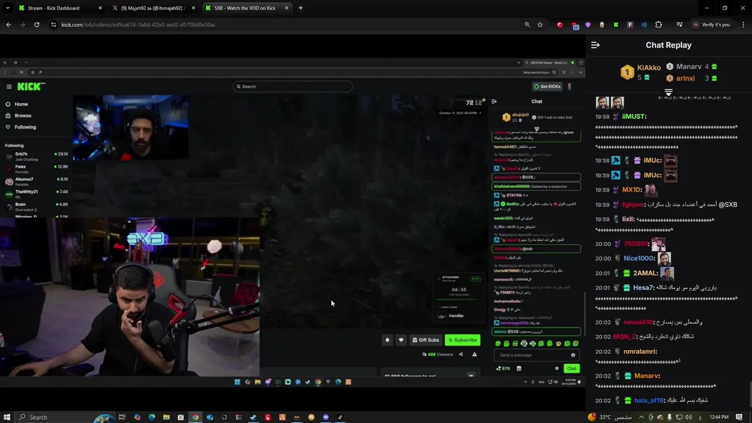Show hidden system tray icons
This screenshot has height=423, width=752.
click(x=642, y=417)
